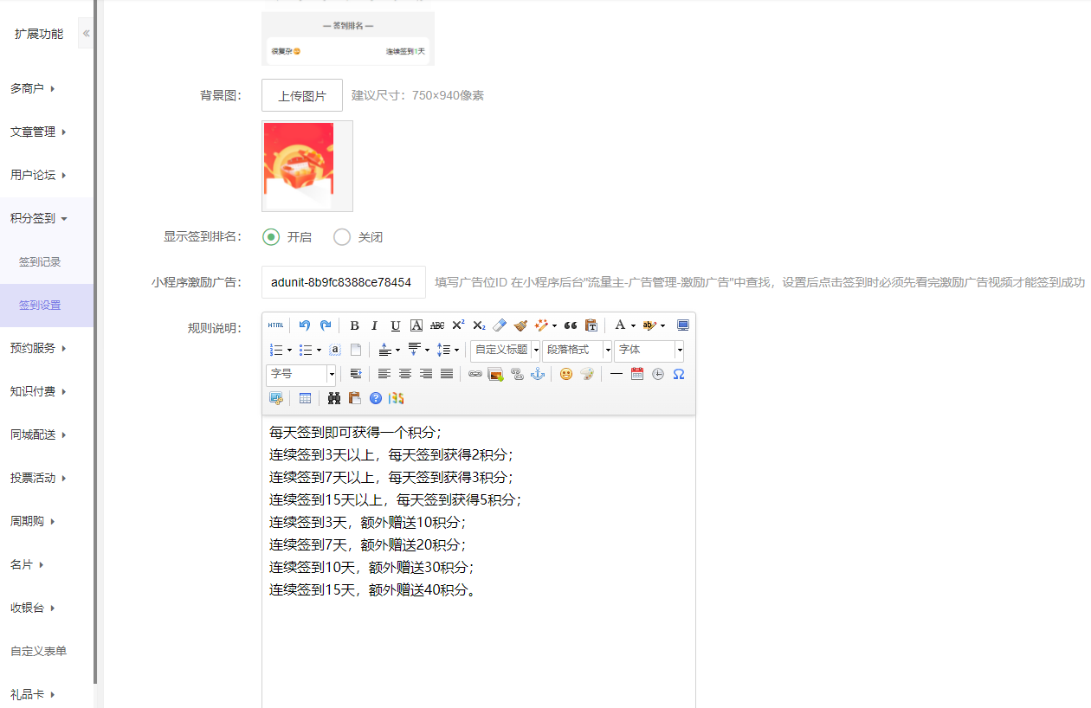Apply bold formatting in the editor
This screenshot has height=708, width=1091.
[x=354, y=325]
